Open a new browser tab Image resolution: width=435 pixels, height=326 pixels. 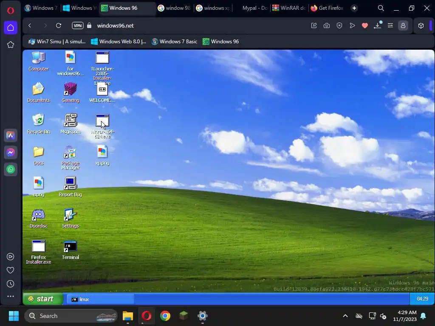[x=354, y=8]
